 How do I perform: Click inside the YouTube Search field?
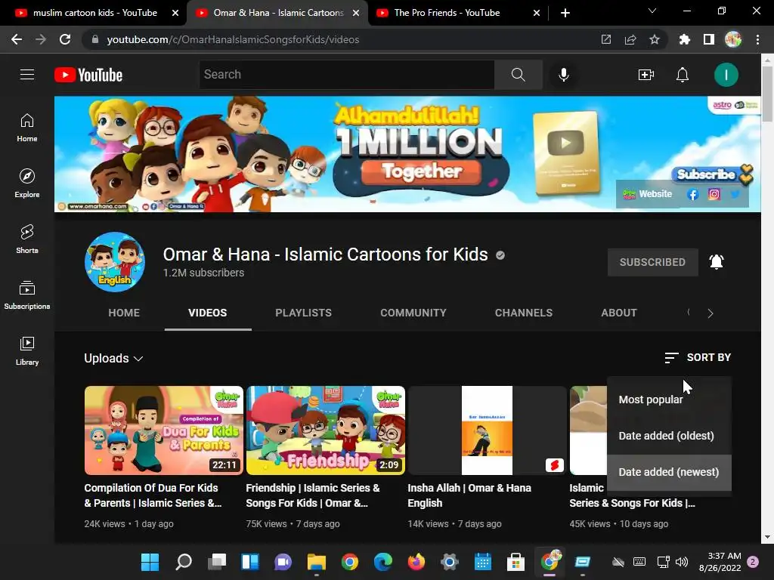347,75
